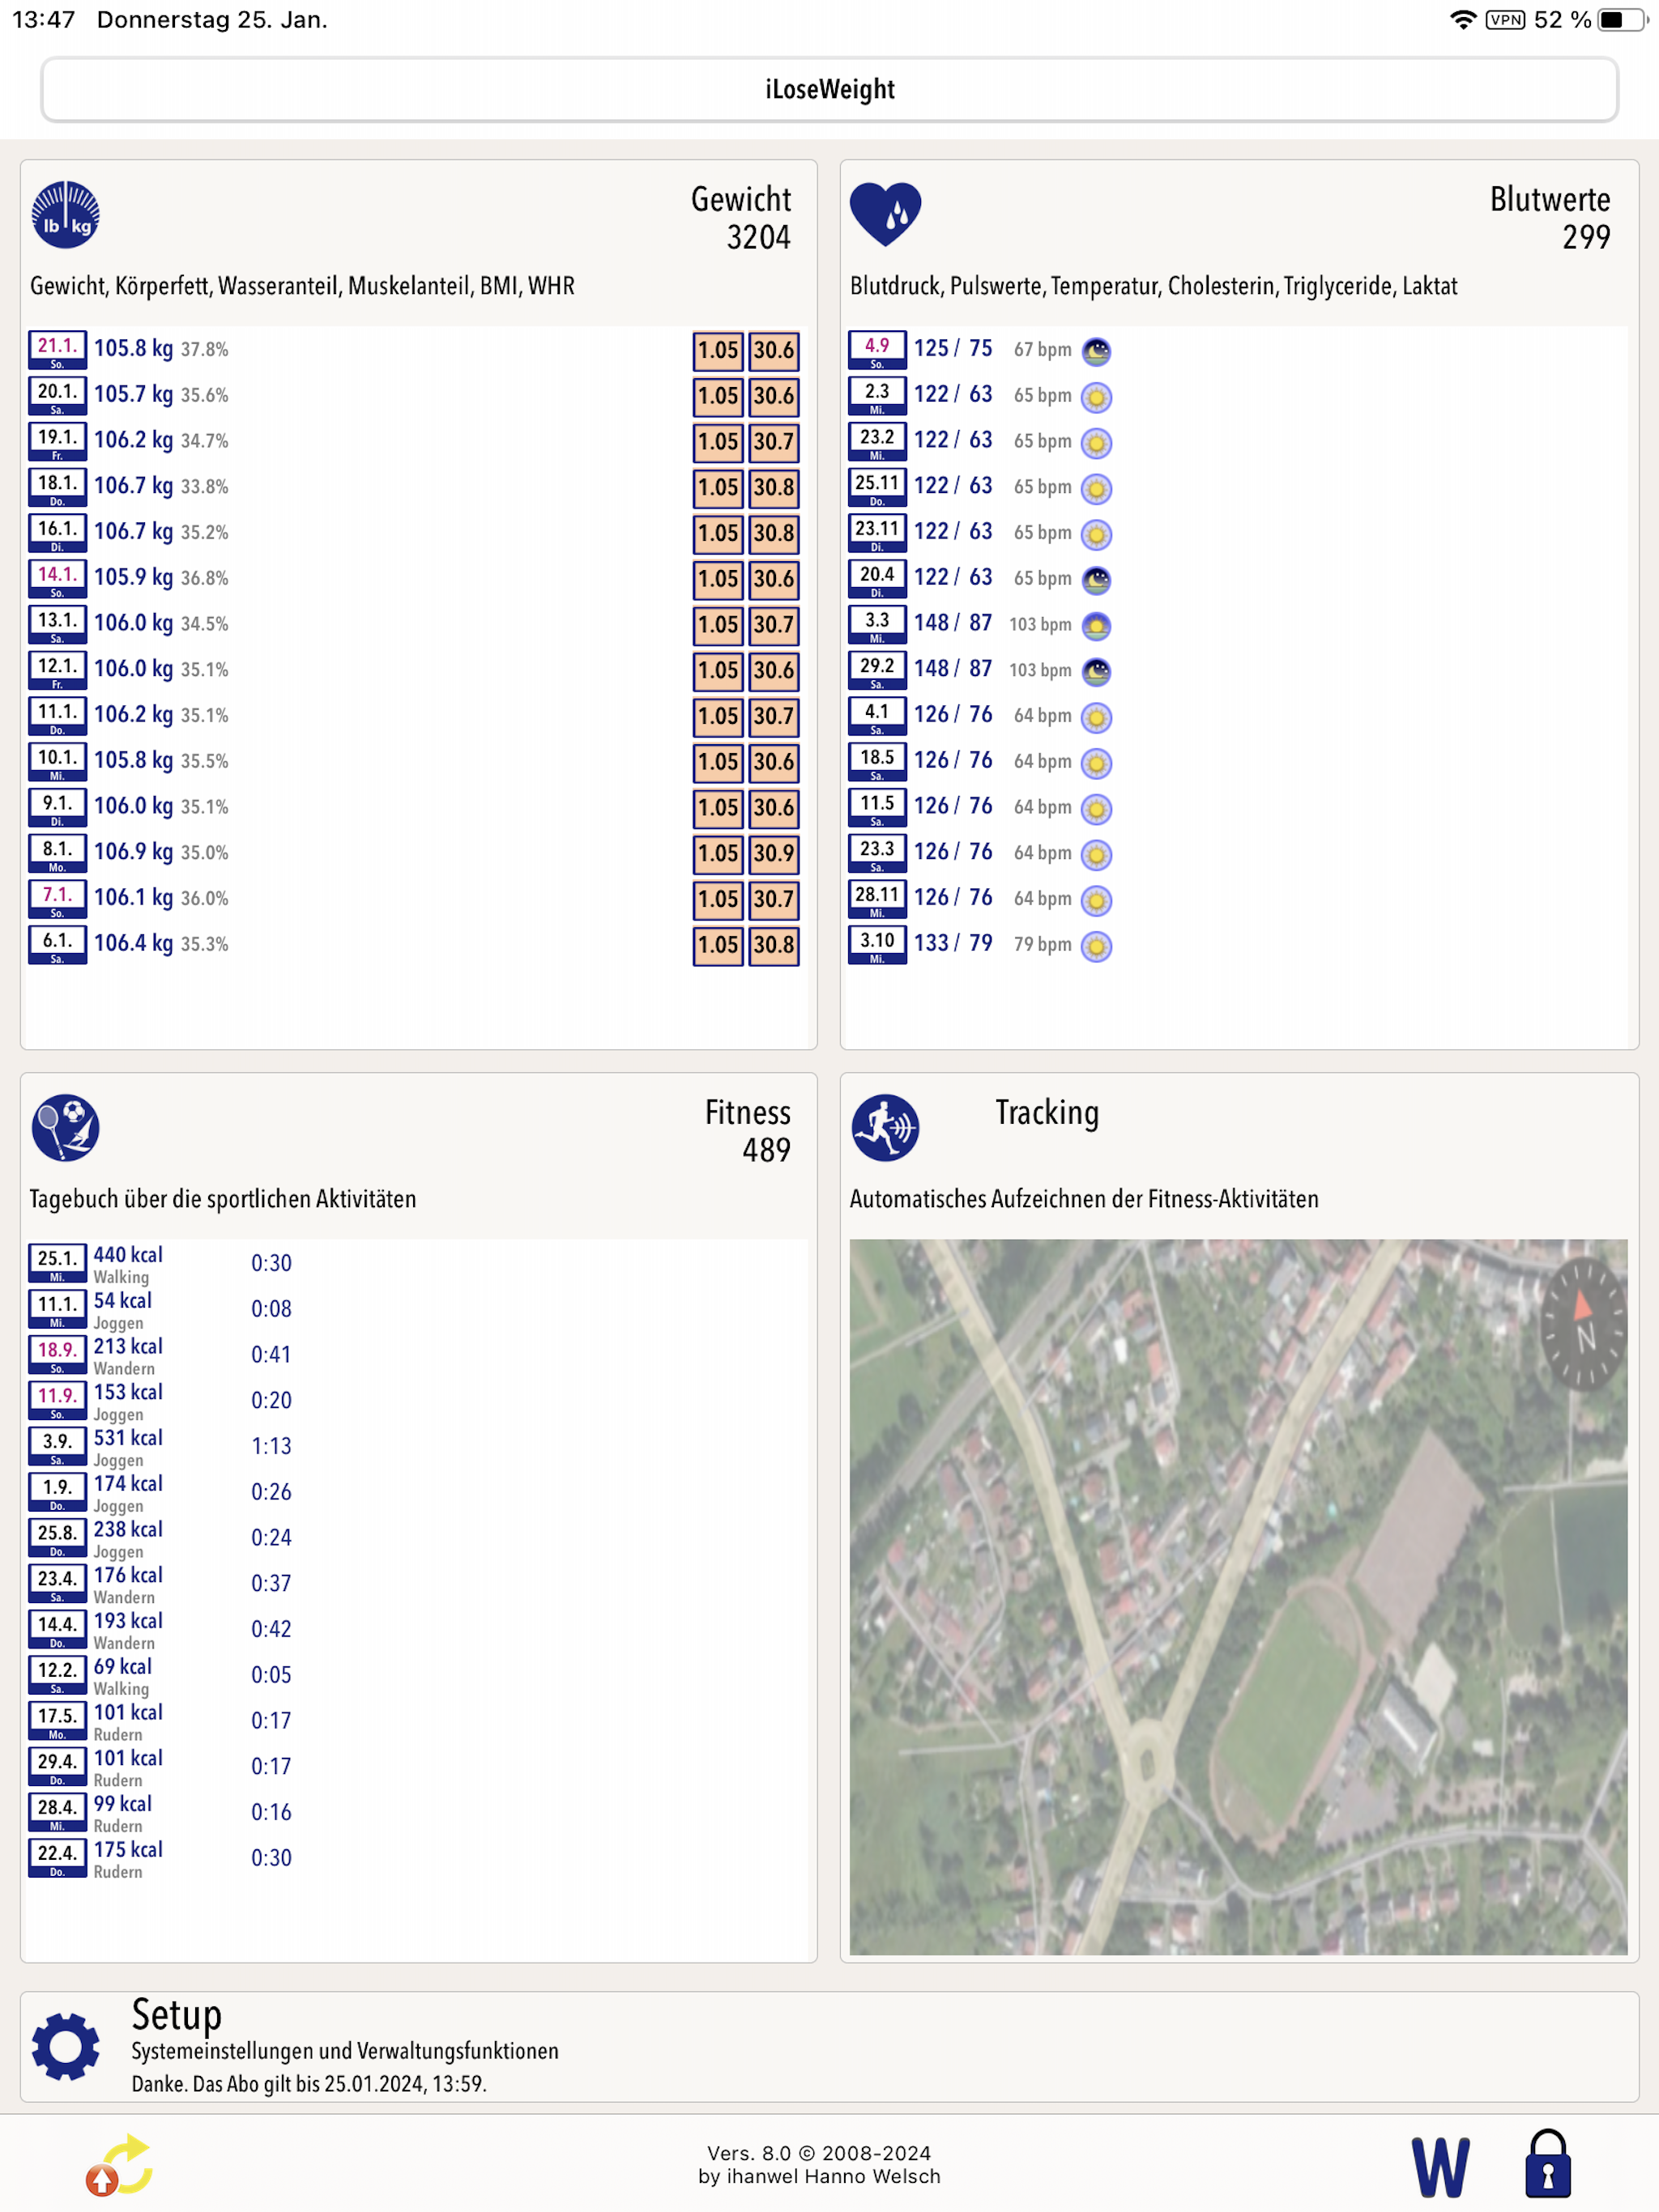
Task: Select the 105.7 kg 35.6% entry
Action: pyautogui.click(x=414, y=397)
